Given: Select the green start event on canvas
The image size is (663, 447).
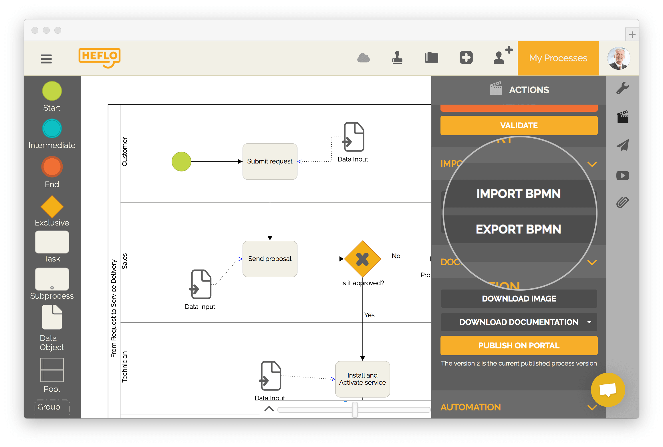Looking at the screenshot, I should click(x=181, y=161).
